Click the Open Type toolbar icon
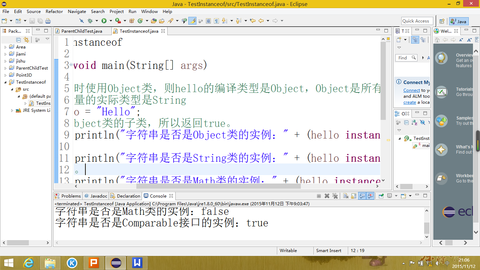Viewport: 480px width, 270px height. tap(154, 21)
